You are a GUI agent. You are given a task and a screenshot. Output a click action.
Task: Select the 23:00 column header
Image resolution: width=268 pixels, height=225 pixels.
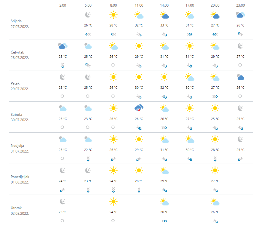[x=240, y=5]
